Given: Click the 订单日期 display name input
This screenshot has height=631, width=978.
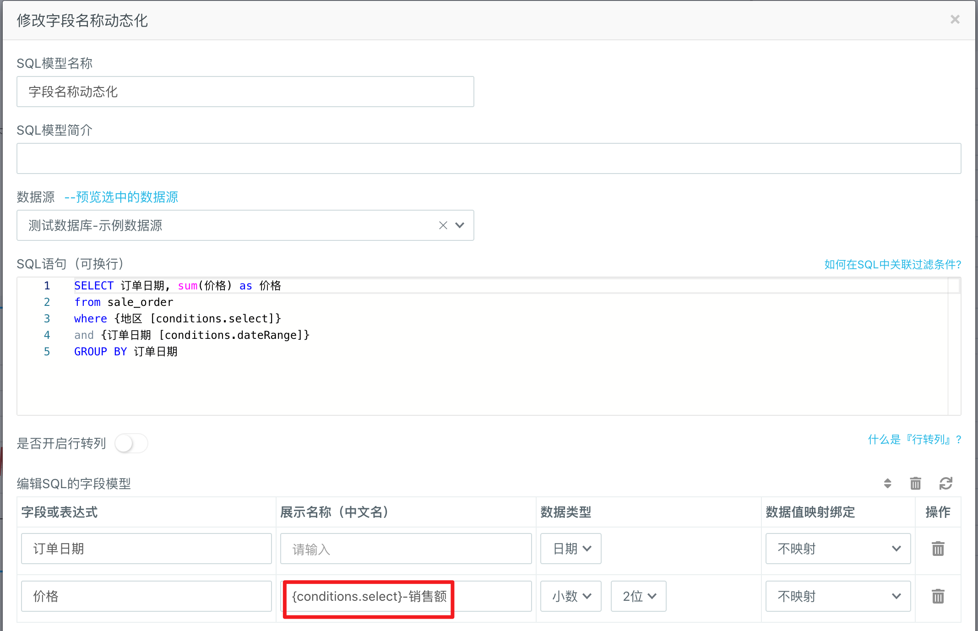Looking at the screenshot, I should click(x=406, y=549).
